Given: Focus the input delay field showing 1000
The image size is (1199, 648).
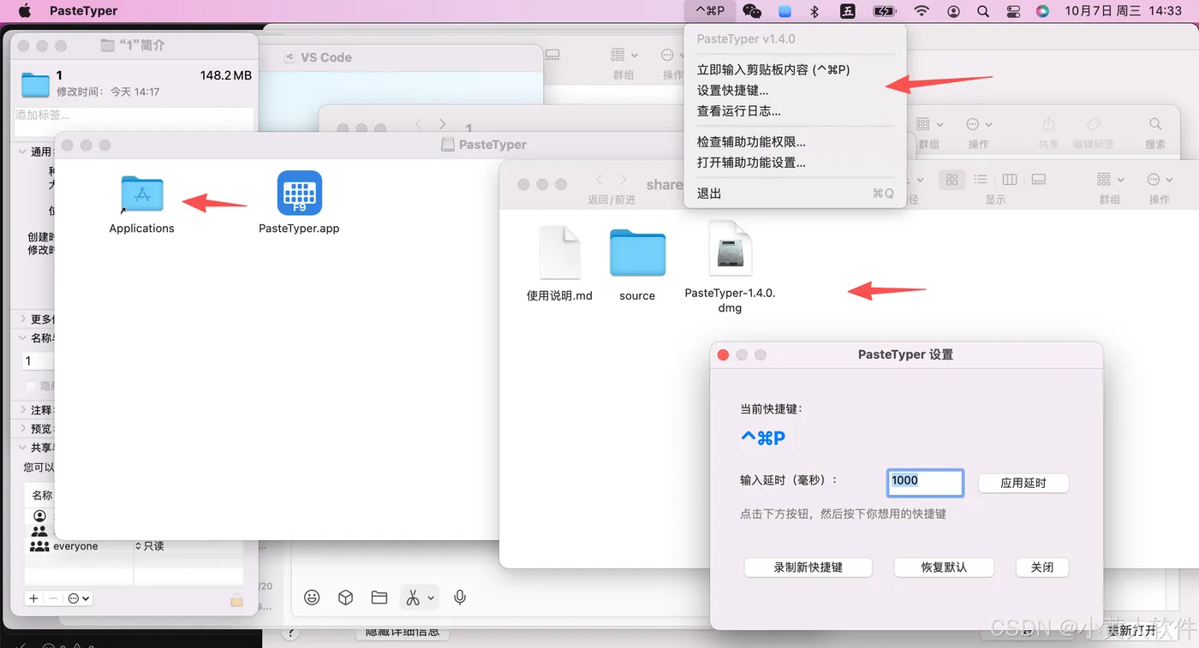Looking at the screenshot, I should [x=925, y=482].
